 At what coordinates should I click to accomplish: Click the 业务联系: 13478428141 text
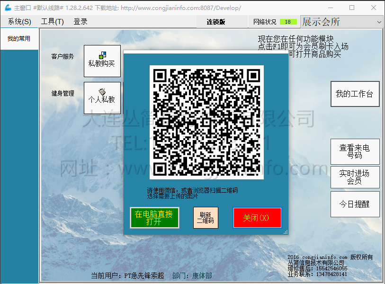point(317,274)
